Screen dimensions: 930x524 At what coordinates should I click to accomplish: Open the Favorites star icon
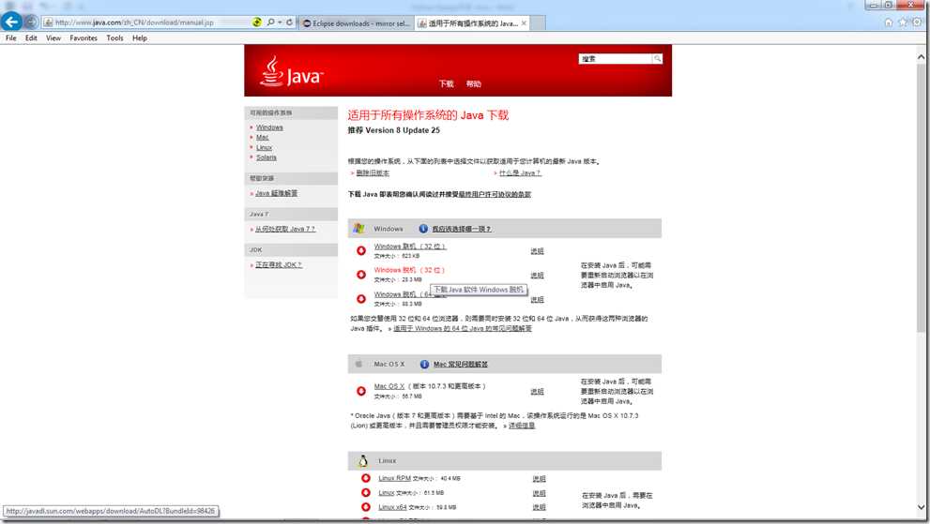click(903, 22)
